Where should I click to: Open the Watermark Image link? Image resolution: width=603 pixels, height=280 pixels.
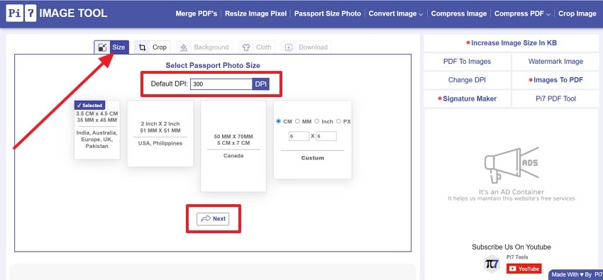[555, 62]
